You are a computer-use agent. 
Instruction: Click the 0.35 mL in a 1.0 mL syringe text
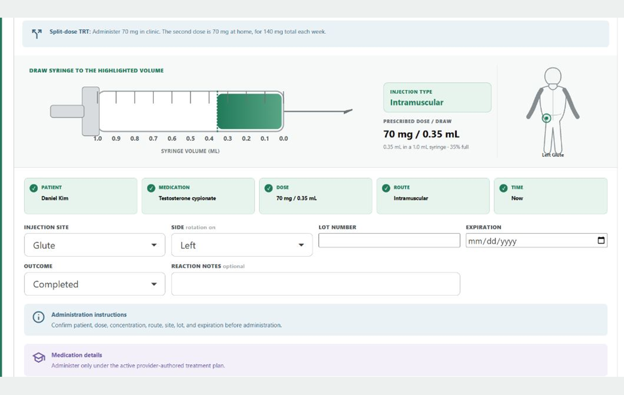coord(426,147)
